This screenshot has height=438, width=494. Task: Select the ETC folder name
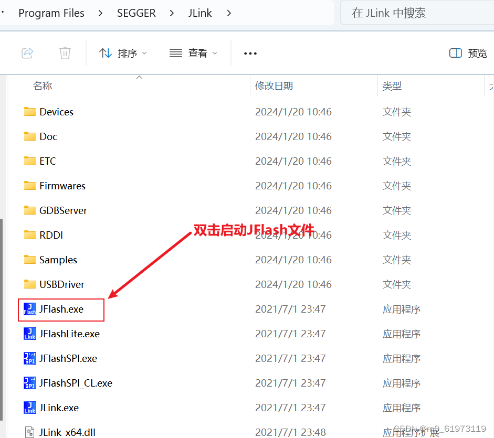[x=48, y=161]
